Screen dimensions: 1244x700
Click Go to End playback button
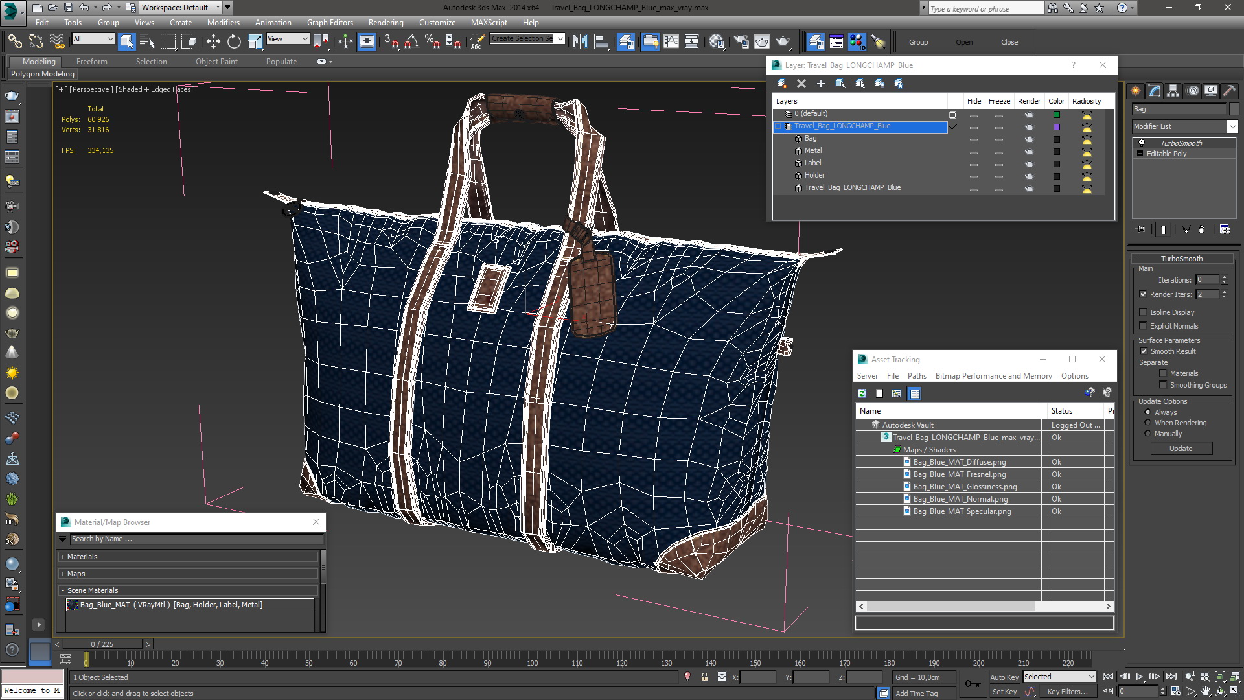click(x=1171, y=677)
